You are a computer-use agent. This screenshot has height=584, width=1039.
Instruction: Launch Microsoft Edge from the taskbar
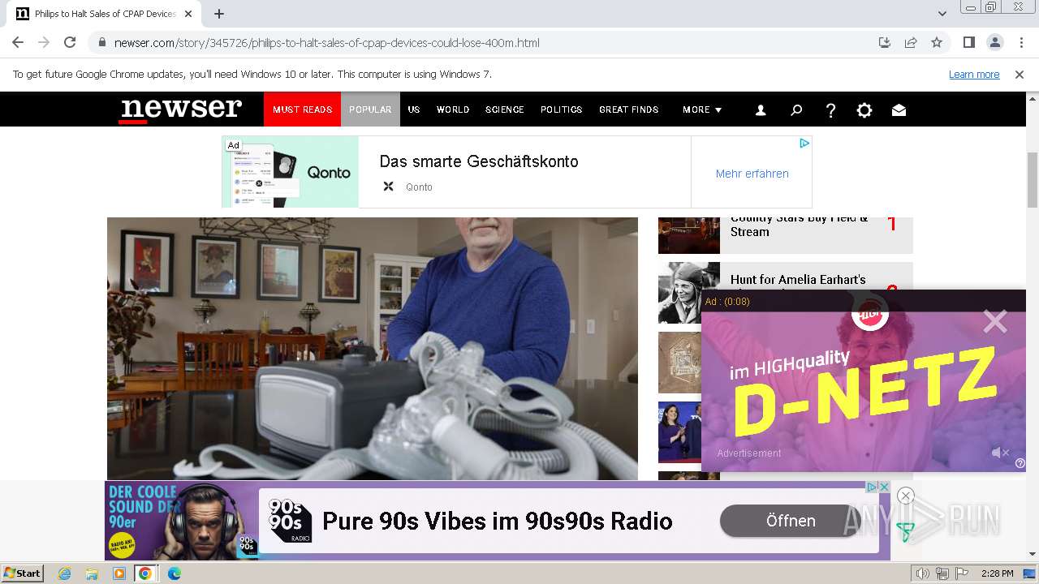tap(174, 573)
